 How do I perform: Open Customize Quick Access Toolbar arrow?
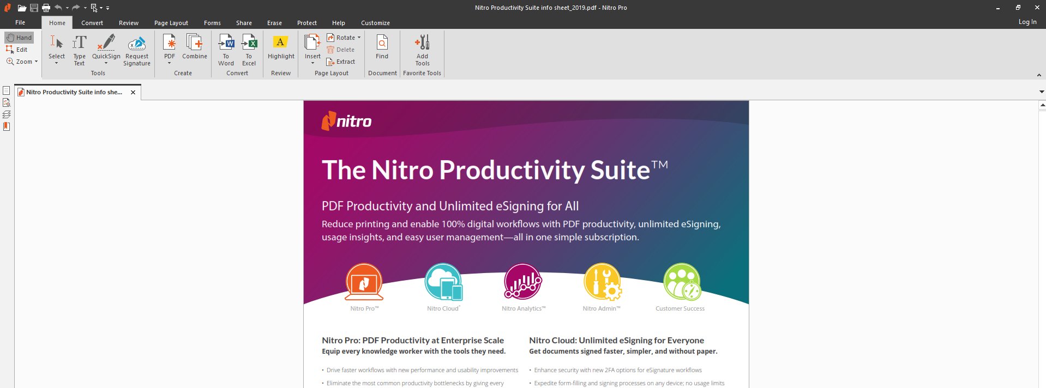click(107, 8)
